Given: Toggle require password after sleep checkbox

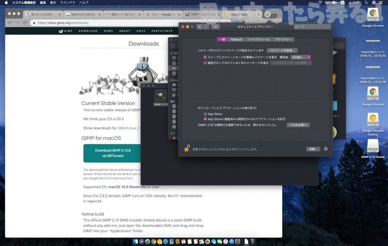Looking at the screenshot, I should click(205, 57).
